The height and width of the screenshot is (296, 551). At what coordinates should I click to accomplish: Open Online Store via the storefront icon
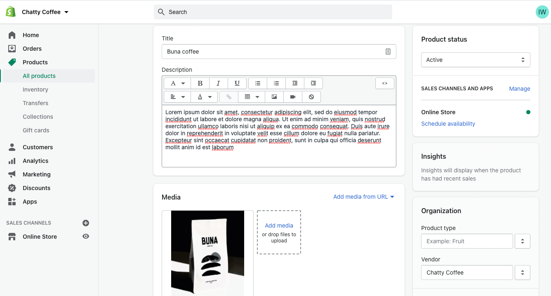coord(12,237)
